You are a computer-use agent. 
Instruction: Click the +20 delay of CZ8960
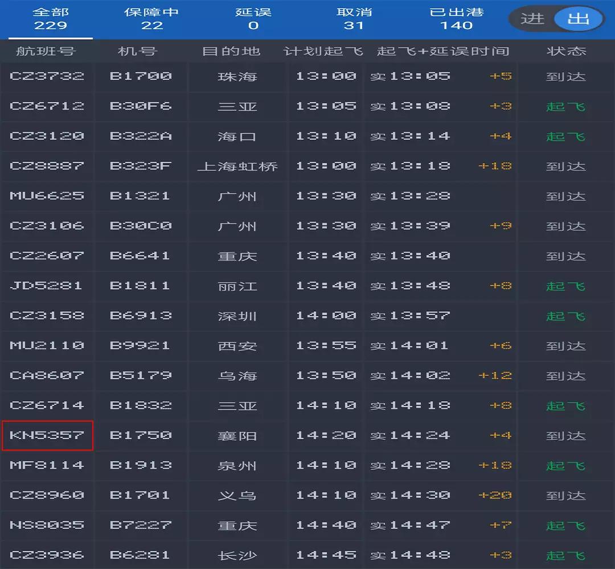point(495,495)
